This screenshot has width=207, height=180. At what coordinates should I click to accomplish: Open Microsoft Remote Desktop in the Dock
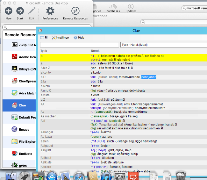133,176
